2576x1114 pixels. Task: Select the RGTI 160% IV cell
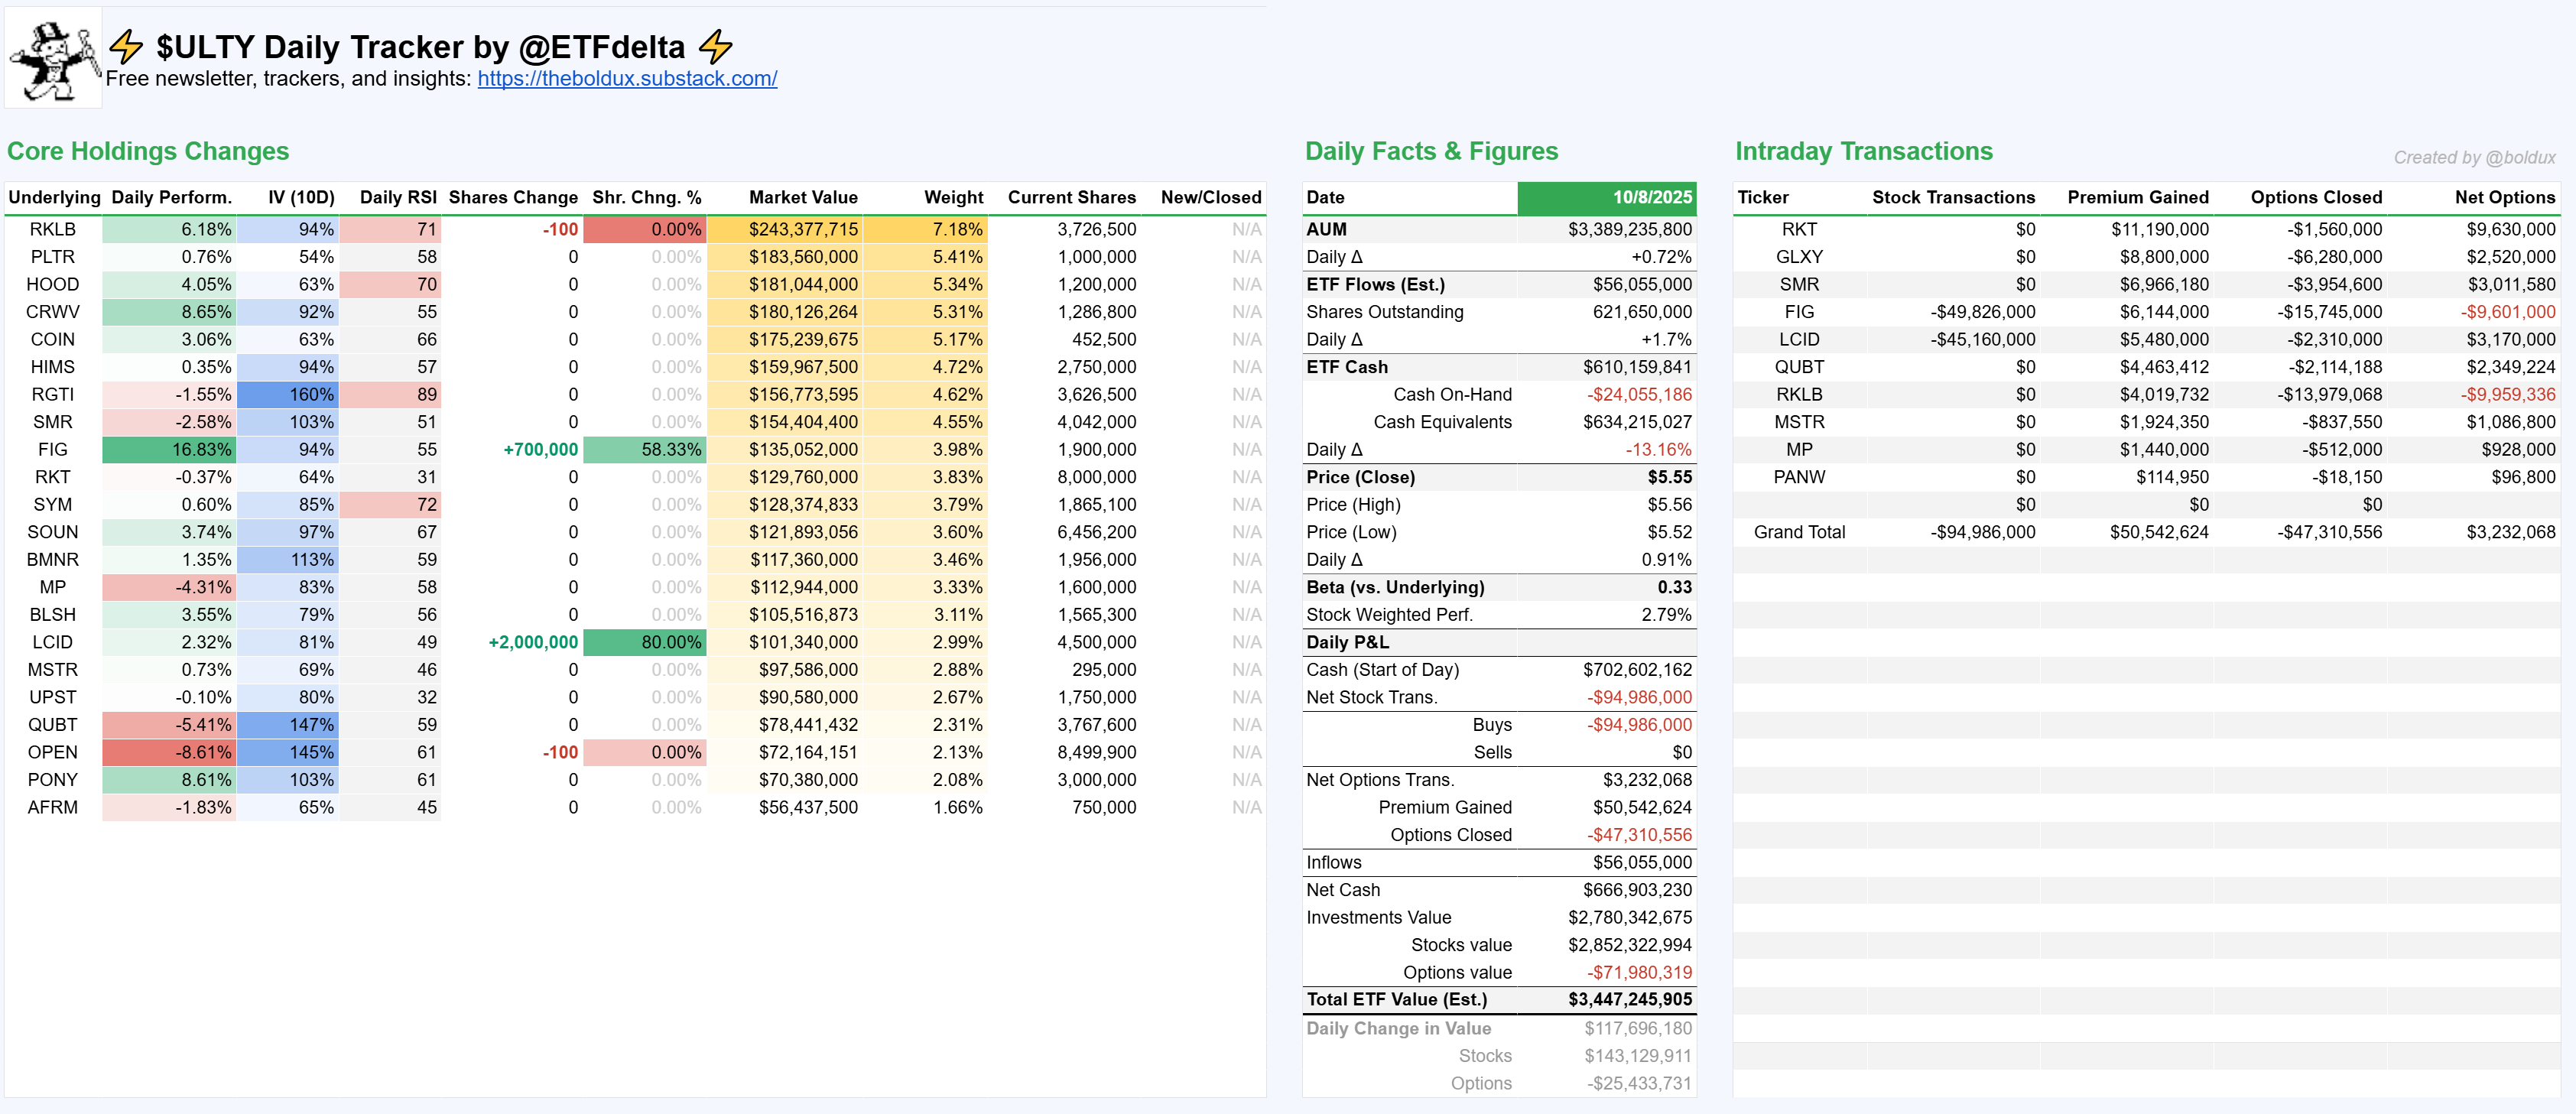coord(289,395)
